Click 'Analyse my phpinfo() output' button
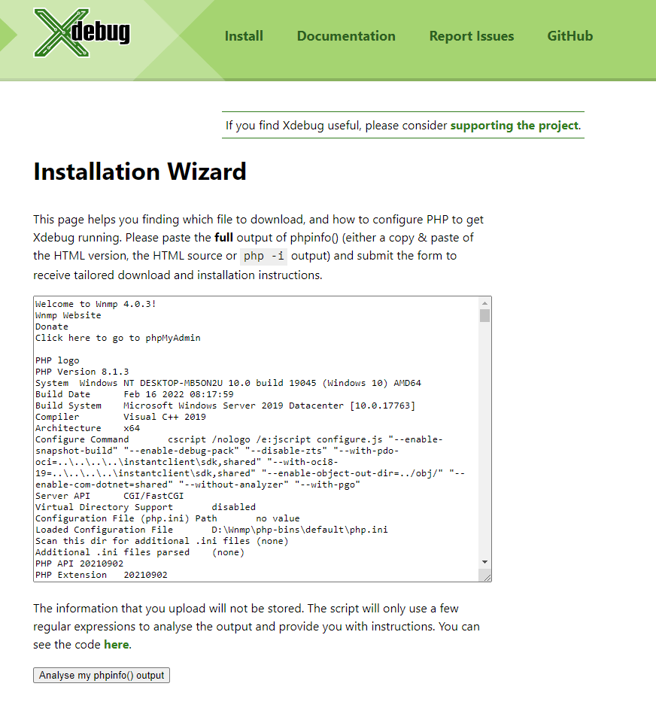This screenshot has height=720, width=656. point(102,675)
